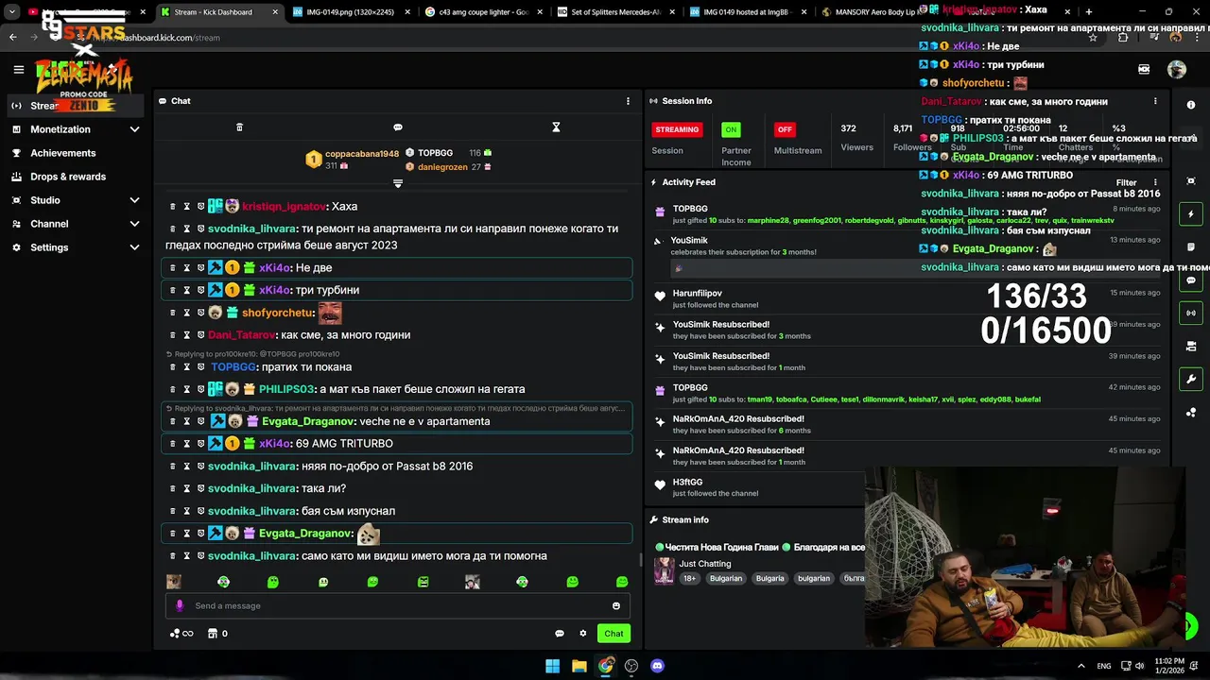Toggle chat panel icon in right sidebar
Image resolution: width=1210 pixels, height=680 pixels.
pos(1191,280)
